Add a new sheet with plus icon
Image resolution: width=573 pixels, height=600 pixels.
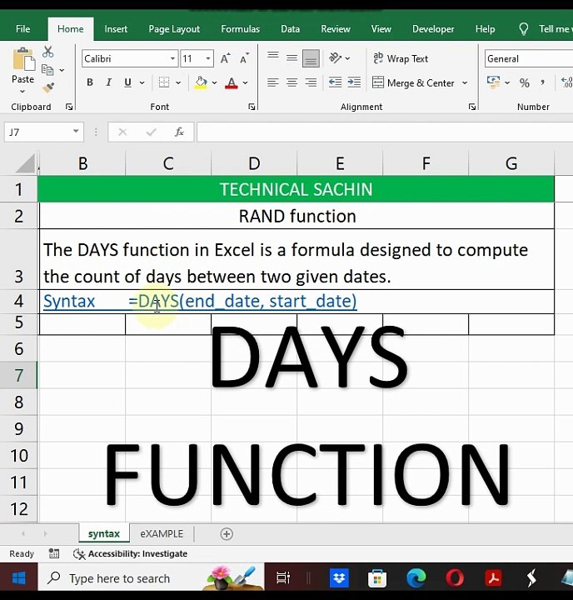click(x=227, y=534)
